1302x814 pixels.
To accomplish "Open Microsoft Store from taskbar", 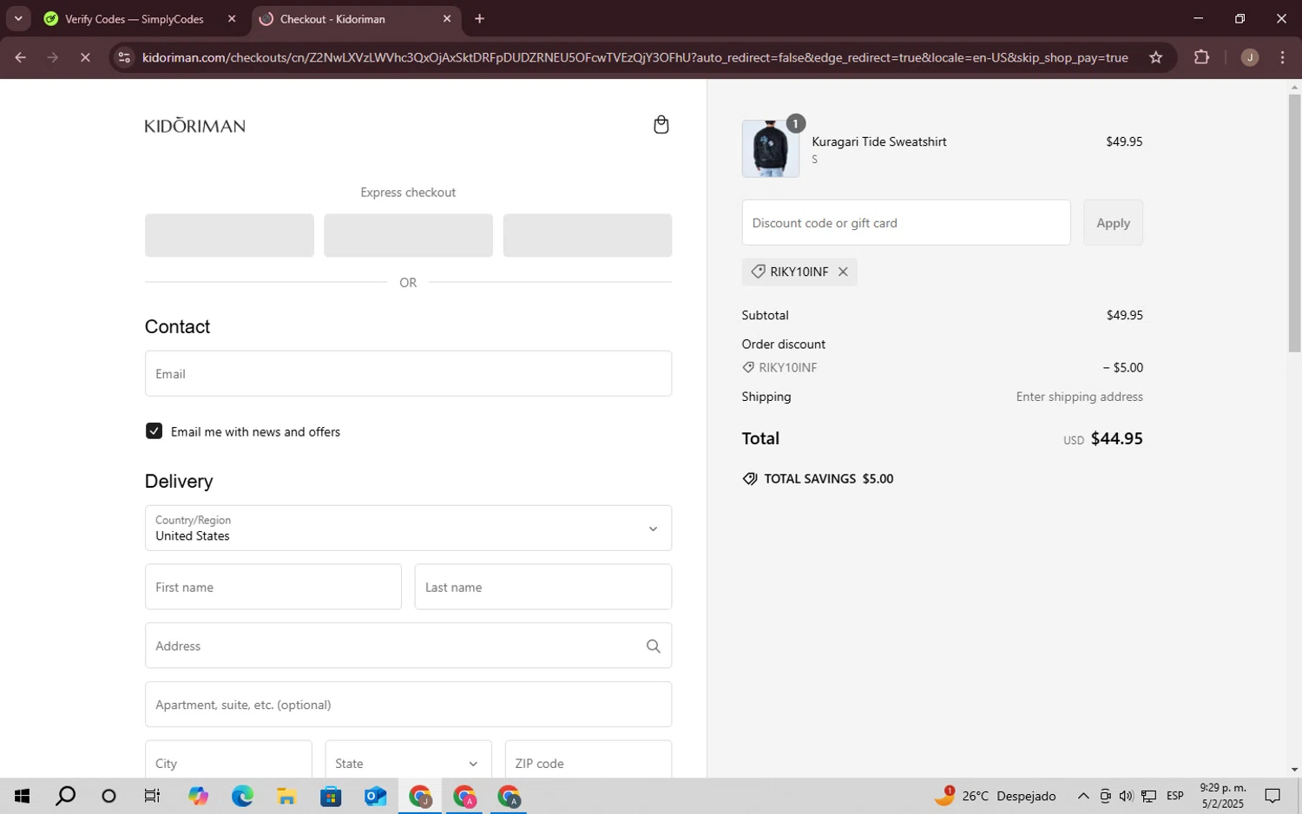I will [x=331, y=796].
